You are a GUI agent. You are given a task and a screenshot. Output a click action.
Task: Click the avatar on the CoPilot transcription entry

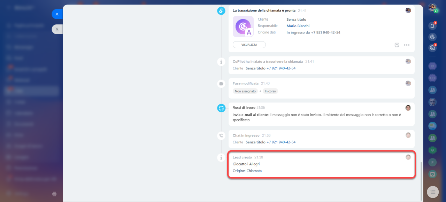coord(408,61)
